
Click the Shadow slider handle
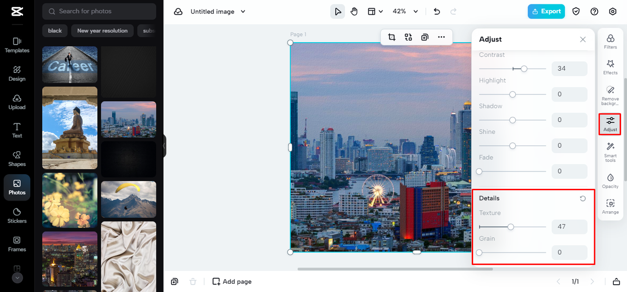point(512,120)
